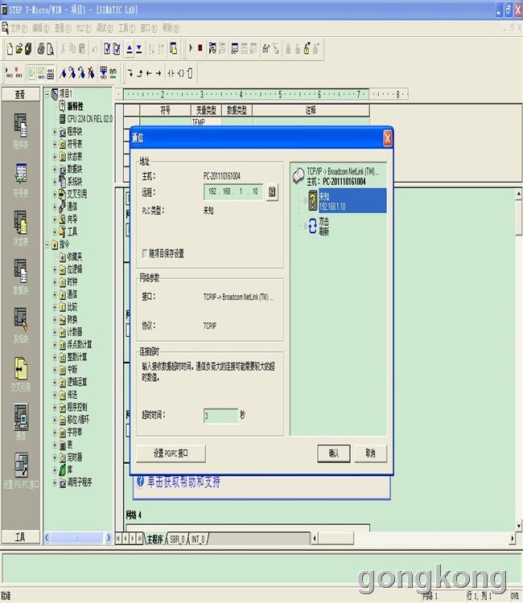Open the 查看 (View) menu
523x603 pixels.
(x=63, y=28)
